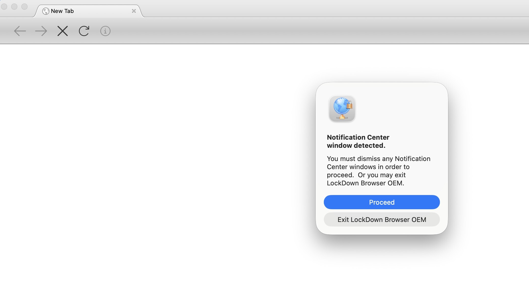Click the LockDown Browser globe-and-padlock icon

[342, 109]
